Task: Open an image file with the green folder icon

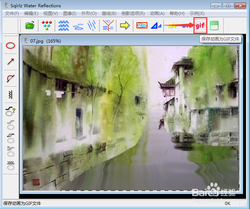Action: pos(30,25)
